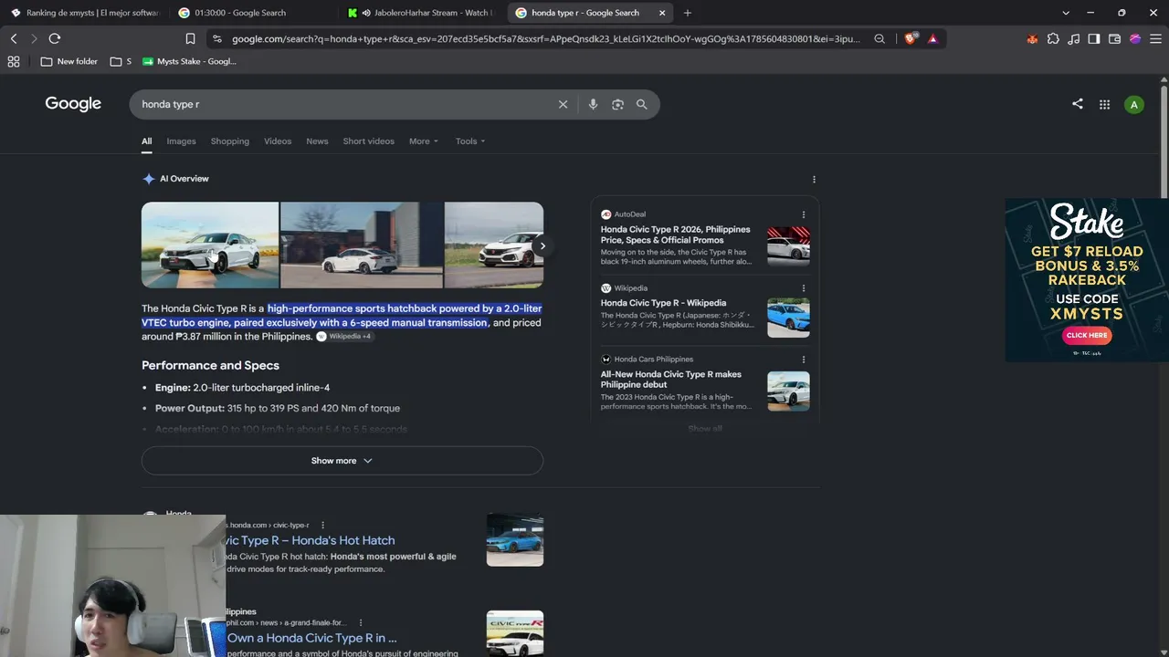Open AI Overview three-dot options
1169x657 pixels.
pos(814,180)
